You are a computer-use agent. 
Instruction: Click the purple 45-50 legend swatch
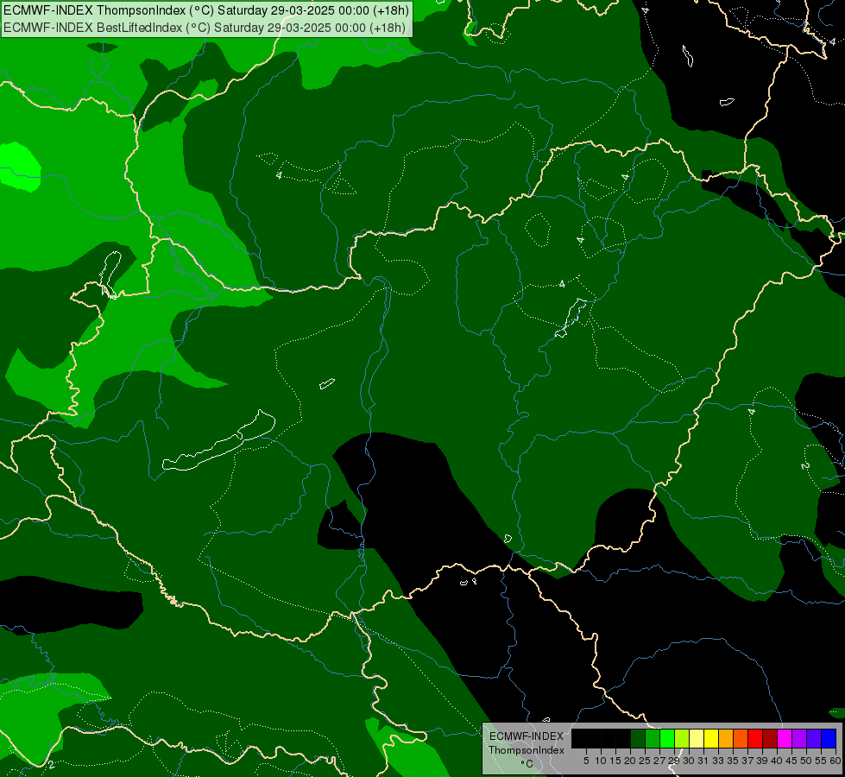click(x=799, y=738)
